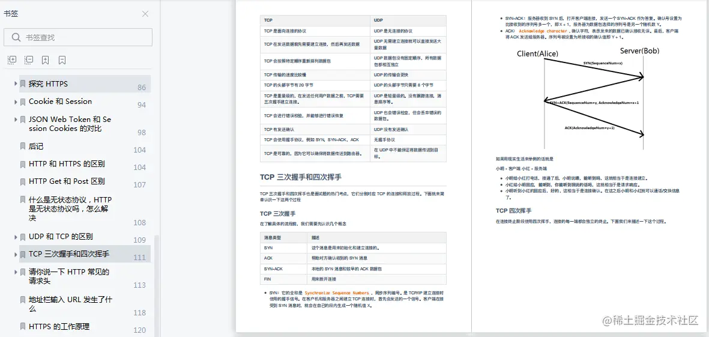Open HTTP 和 HTTPS 的区别 bookmark
The width and height of the screenshot is (709, 337).
pyautogui.click(x=67, y=164)
